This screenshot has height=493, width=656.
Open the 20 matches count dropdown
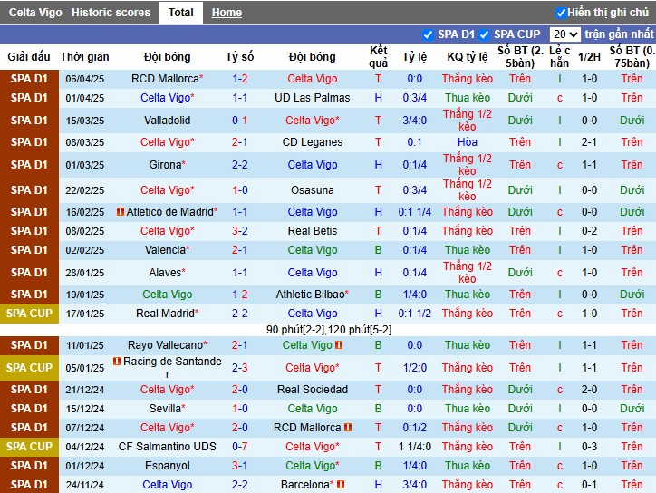565,34
